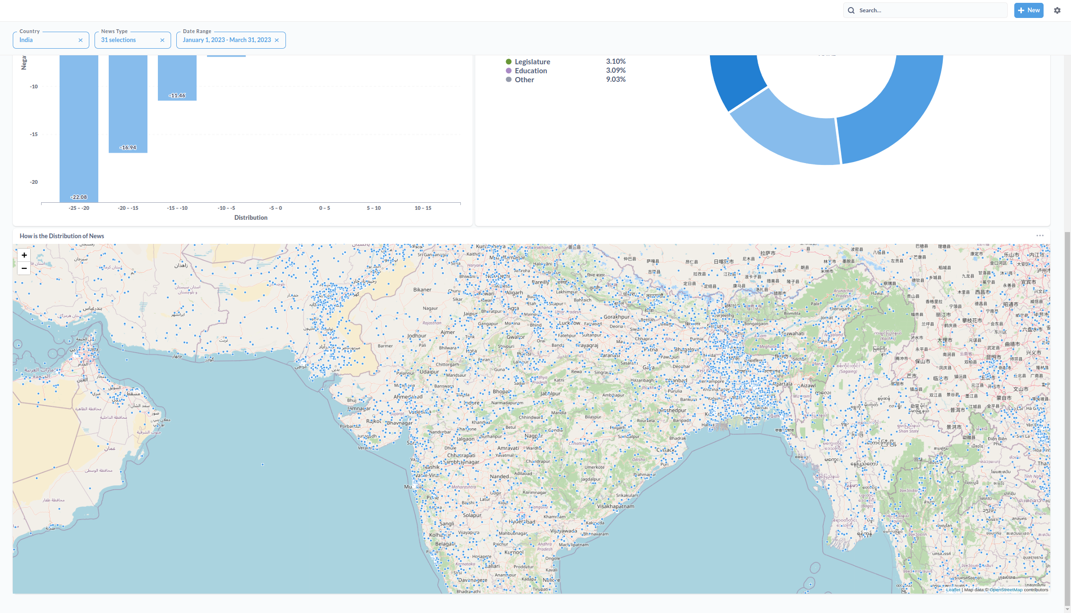Click the zoom in icon on the map
The image size is (1071, 613).
point(24,255)
